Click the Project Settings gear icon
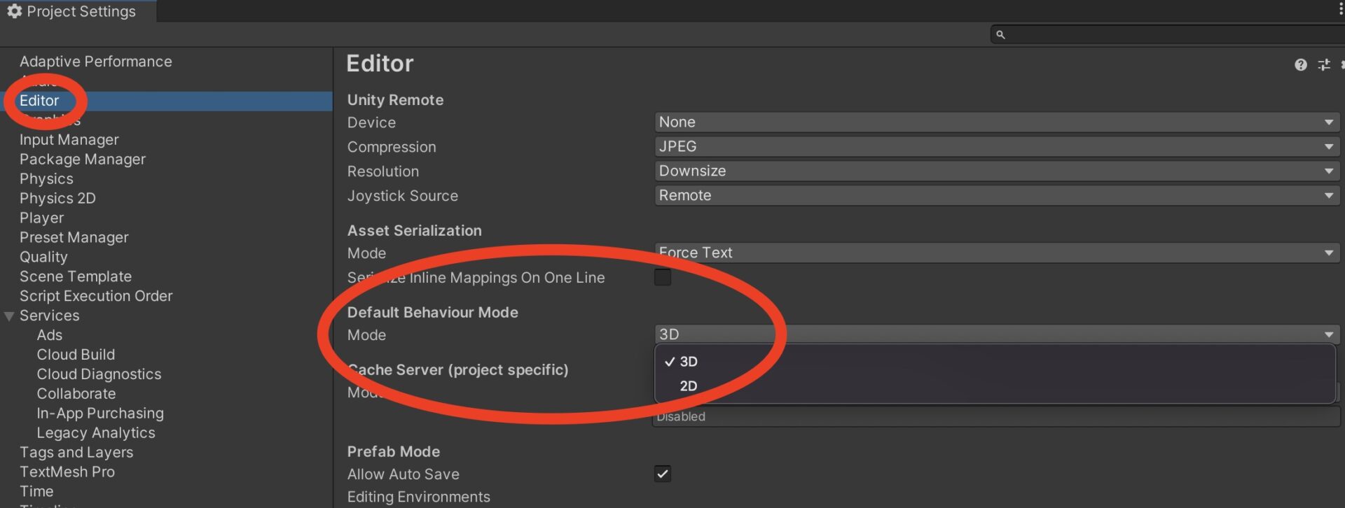The height and width of the screenshot is (508, 1345). coord(14,11)
